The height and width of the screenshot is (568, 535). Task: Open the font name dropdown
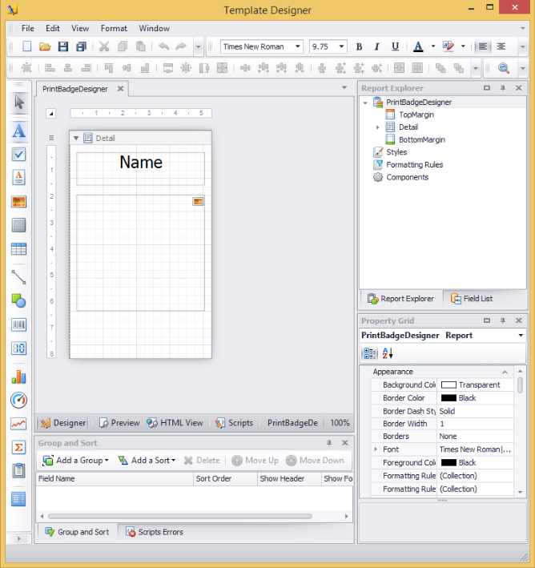(x=297, y=46)
